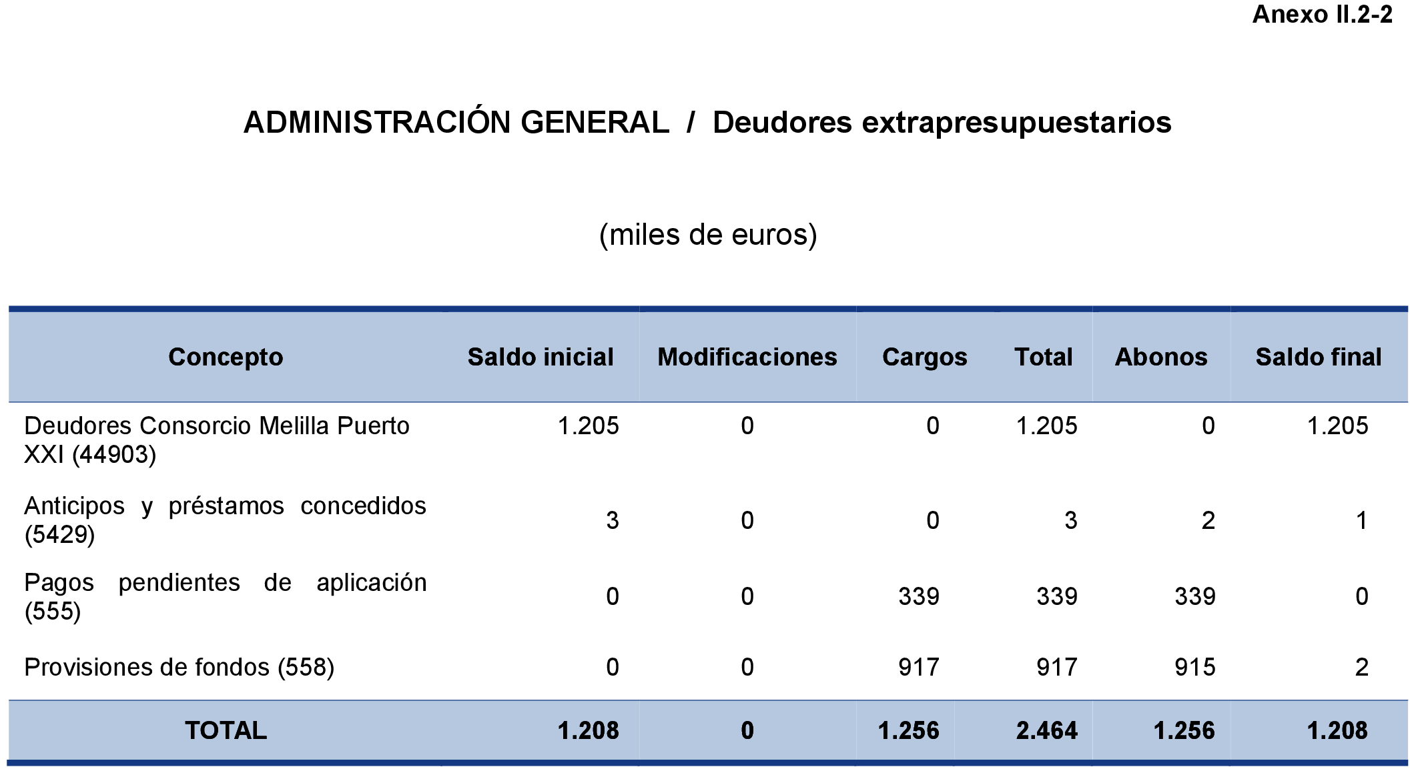Click Abonos 1.256 in TOTAL row
The height and width of the screenshot is (771, 1412).
1184,731
